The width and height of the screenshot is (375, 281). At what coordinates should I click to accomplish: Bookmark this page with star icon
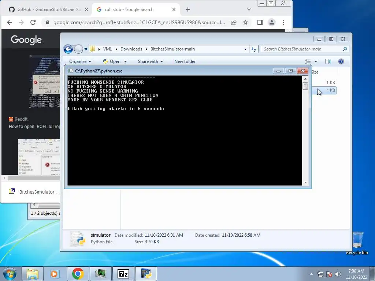(x=245, y=22)
